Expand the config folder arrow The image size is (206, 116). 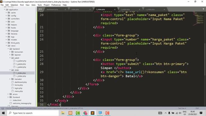pos(6,16)
